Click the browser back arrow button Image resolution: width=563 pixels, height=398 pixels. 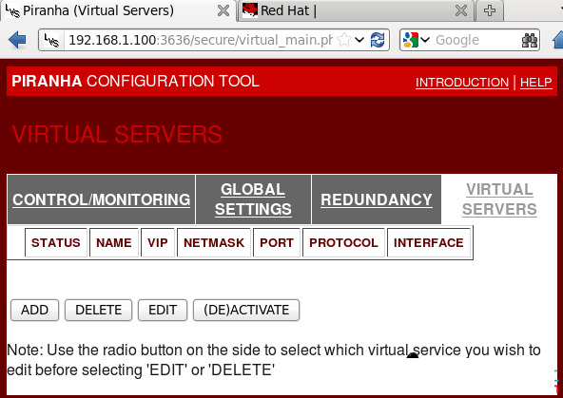point(17,40)
